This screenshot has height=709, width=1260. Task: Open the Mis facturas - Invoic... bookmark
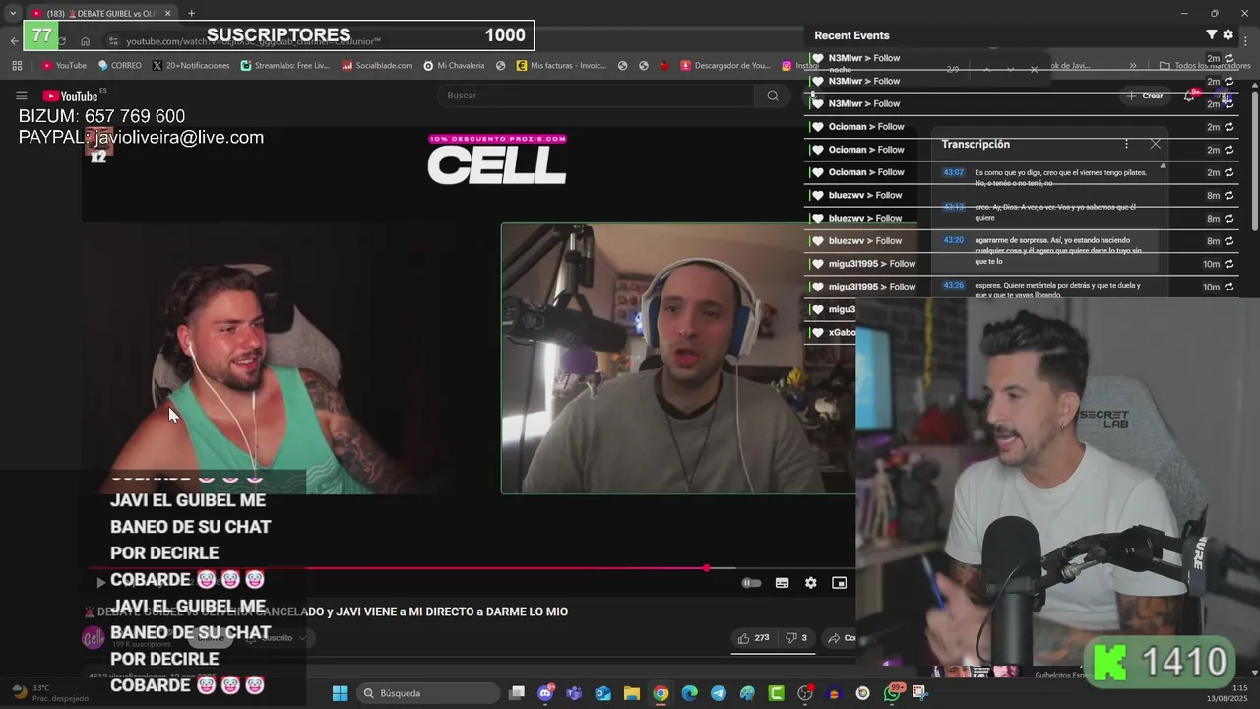pos(561,66)
